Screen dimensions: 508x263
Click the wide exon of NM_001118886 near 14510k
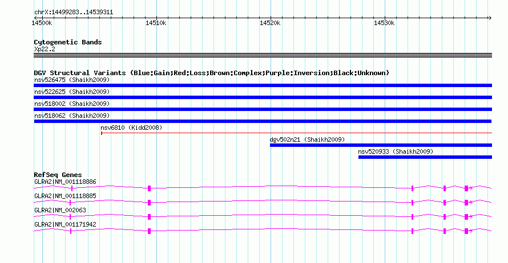[150, 188]
